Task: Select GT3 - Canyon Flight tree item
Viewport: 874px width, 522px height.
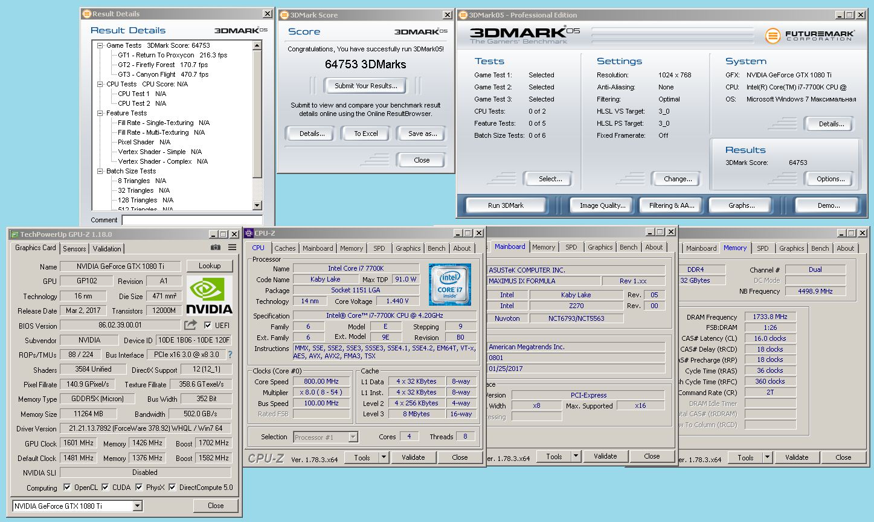Action: coord(163,74)
